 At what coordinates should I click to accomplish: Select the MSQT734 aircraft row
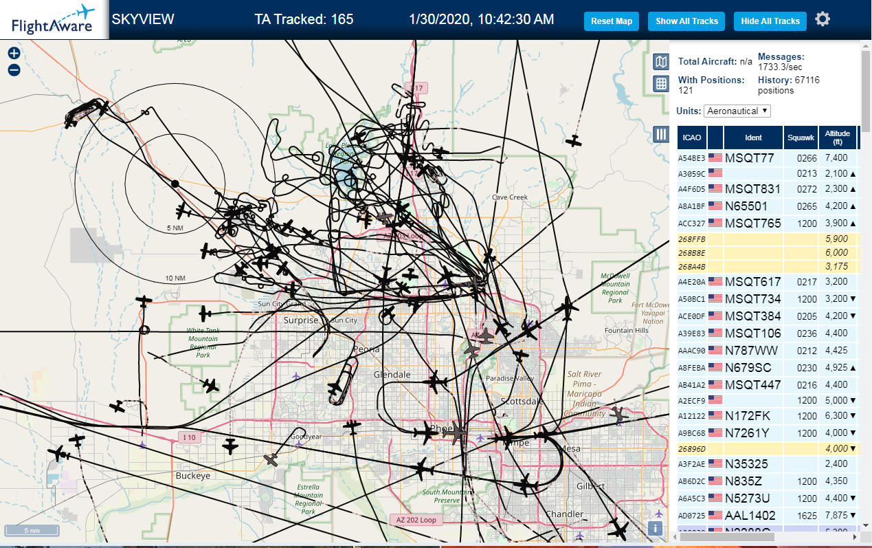pyautogui.click(x=768, y=298)
